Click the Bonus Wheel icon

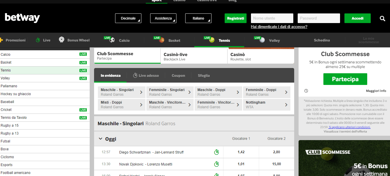pyautogui.click(x=62, y=40)
